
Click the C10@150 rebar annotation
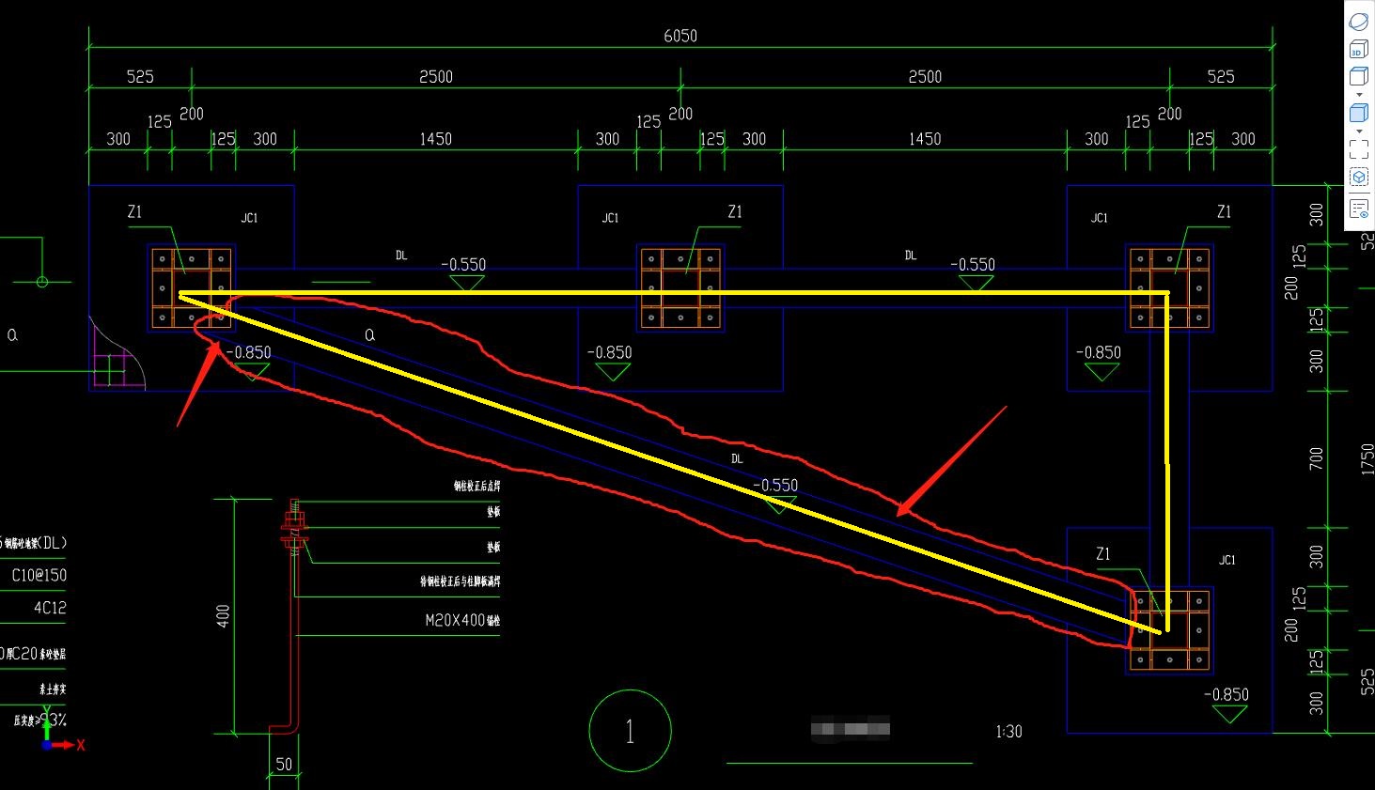point(39,575)
